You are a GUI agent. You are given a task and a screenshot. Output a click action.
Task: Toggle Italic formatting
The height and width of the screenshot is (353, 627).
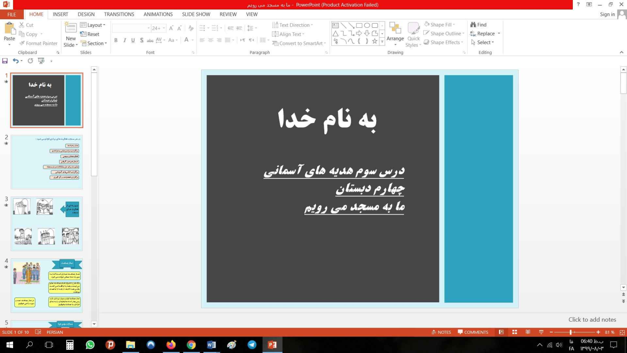125,40
